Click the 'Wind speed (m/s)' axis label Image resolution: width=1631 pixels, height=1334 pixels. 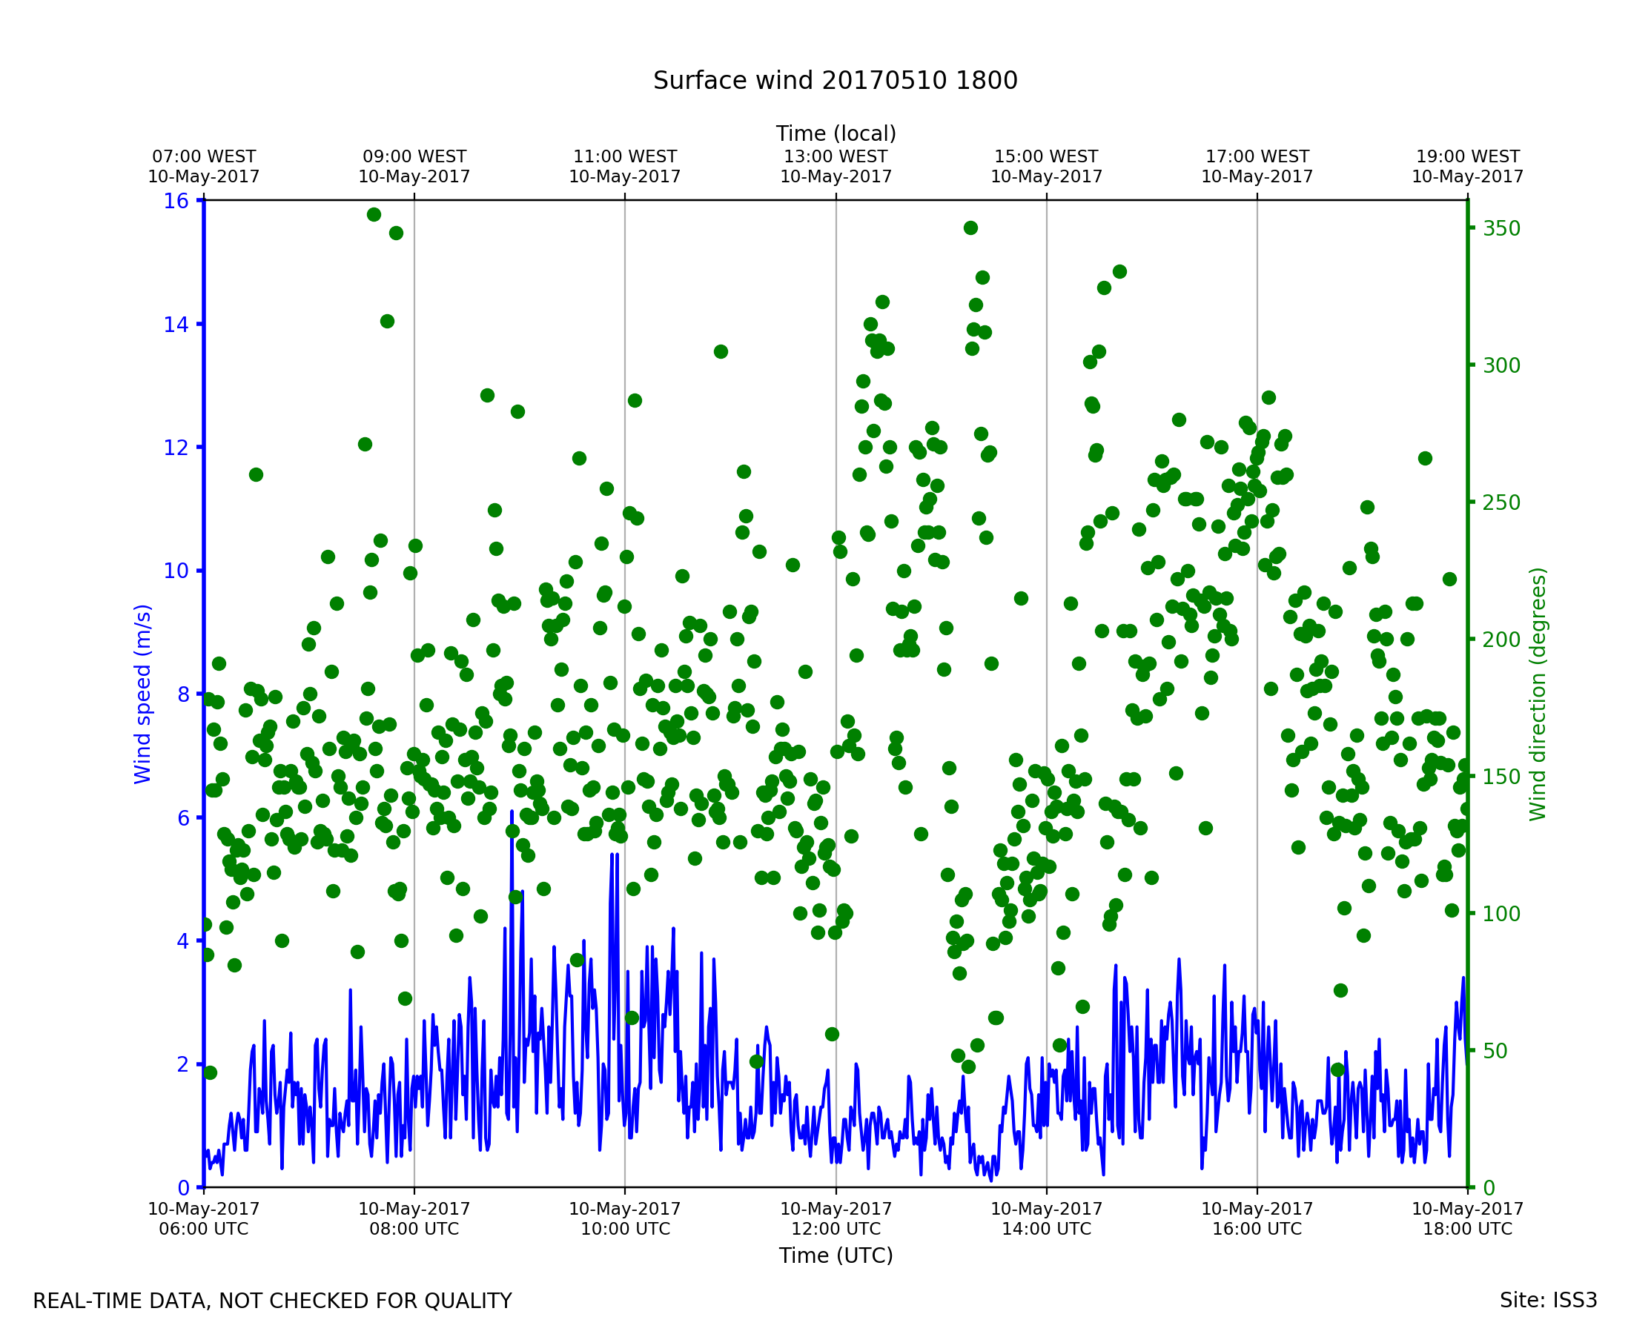[x=143, y=694]
